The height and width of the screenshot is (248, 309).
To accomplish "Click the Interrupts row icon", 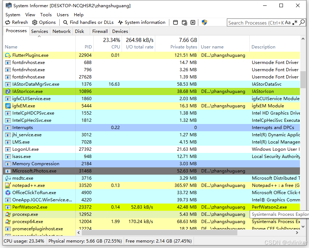I will (x=8, y=128).
